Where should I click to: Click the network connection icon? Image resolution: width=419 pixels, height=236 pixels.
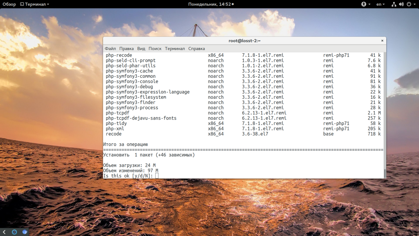point(394,4)
